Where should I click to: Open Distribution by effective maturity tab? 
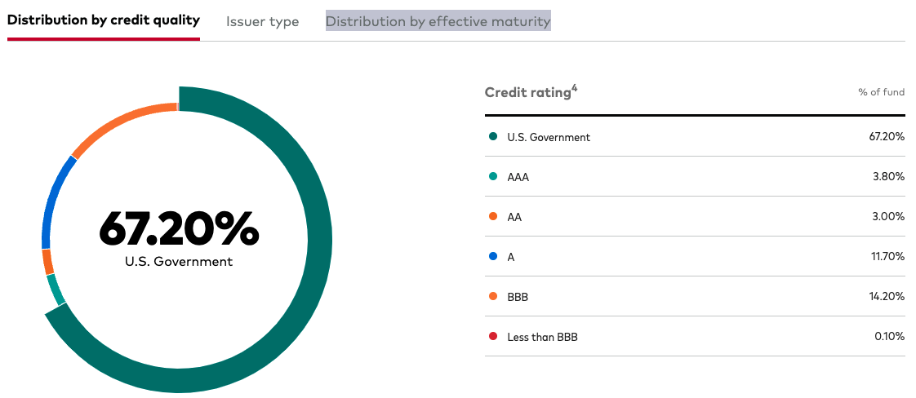click(x=438, y=21)
